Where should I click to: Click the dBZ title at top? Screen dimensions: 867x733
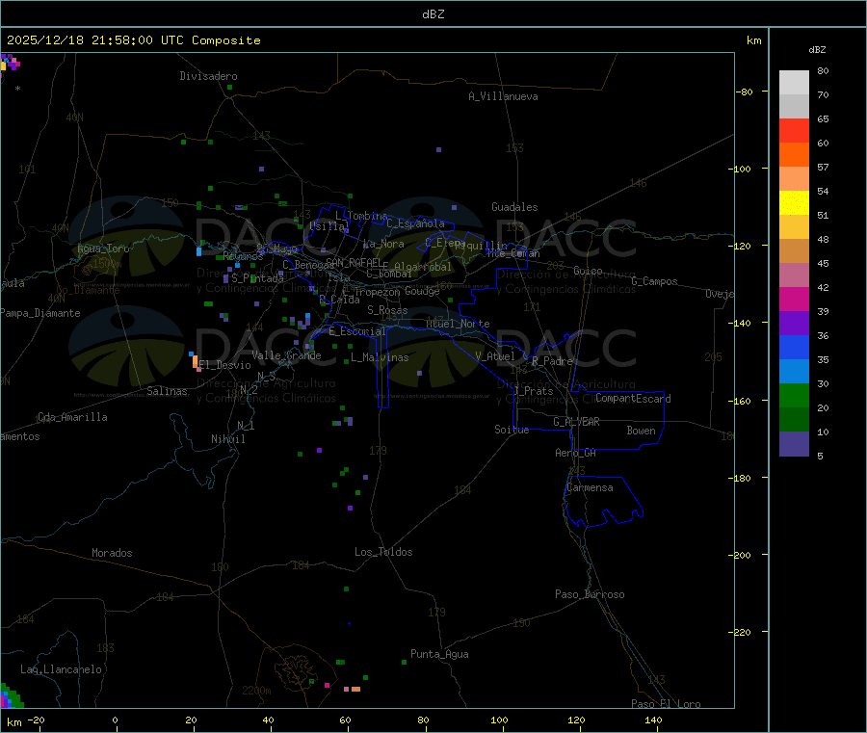pyautogui.click(x=433, y=14)
